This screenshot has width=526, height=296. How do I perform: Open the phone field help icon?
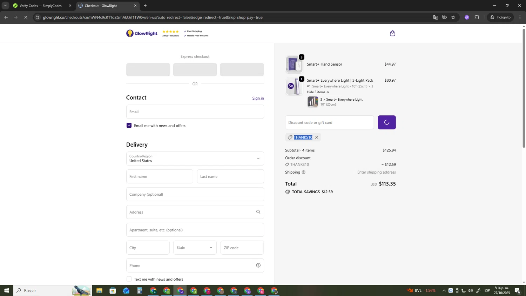pos(258,265)
